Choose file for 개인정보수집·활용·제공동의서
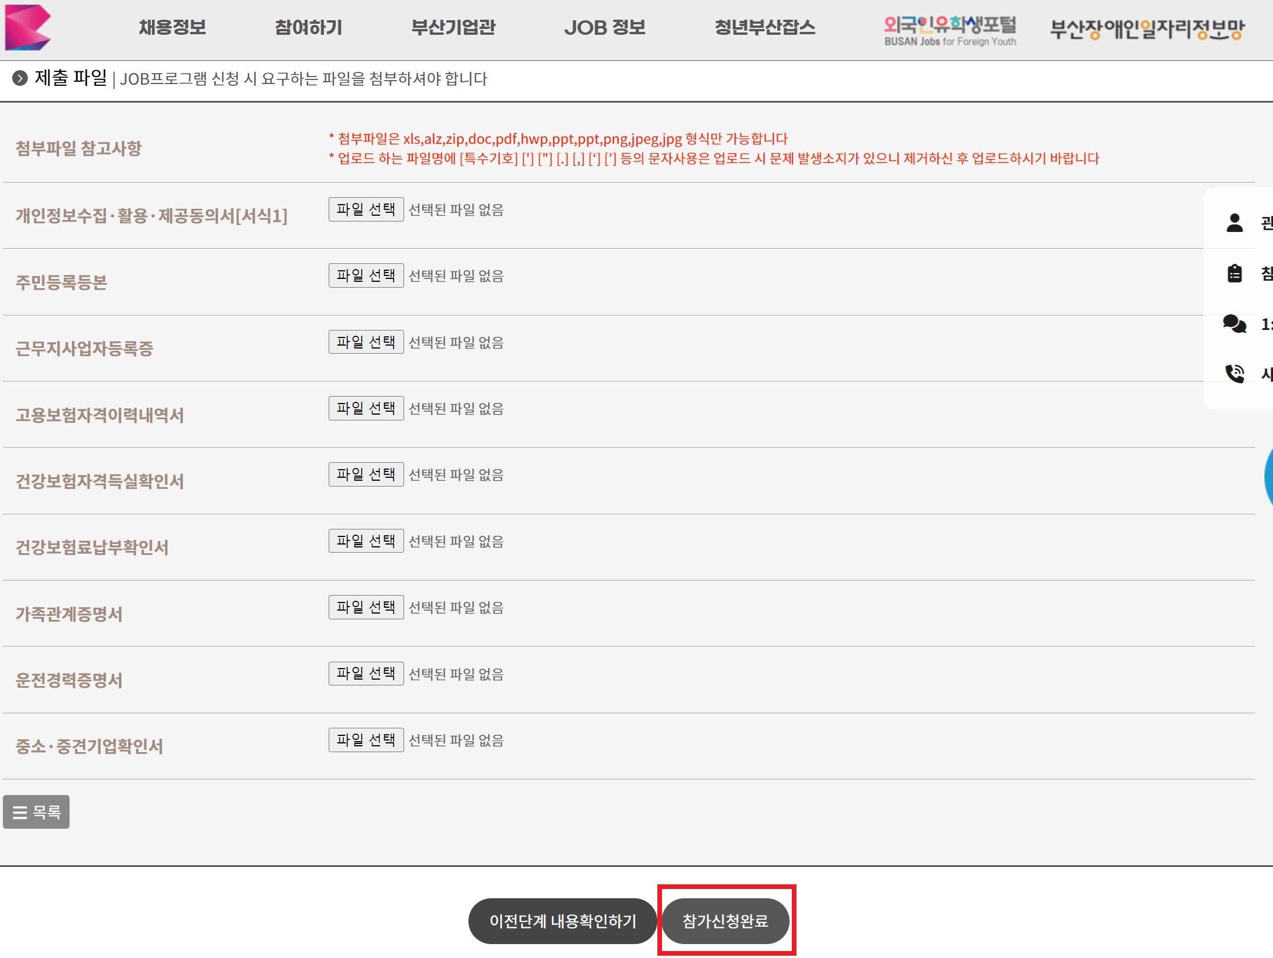 click(x=366, y=209)
